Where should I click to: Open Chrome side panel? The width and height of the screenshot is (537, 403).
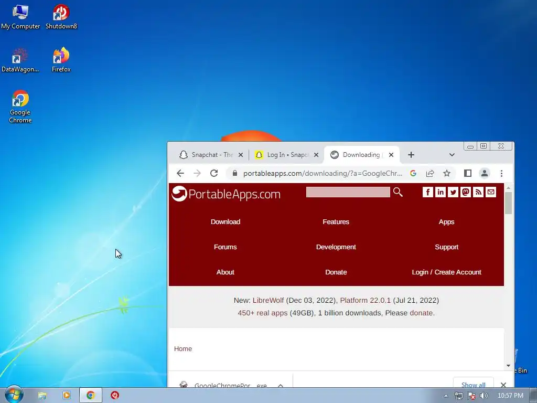[x=467, y=173]
